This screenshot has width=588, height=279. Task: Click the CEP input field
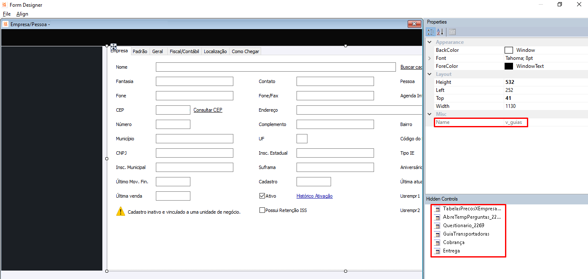[x=173, y=110]
